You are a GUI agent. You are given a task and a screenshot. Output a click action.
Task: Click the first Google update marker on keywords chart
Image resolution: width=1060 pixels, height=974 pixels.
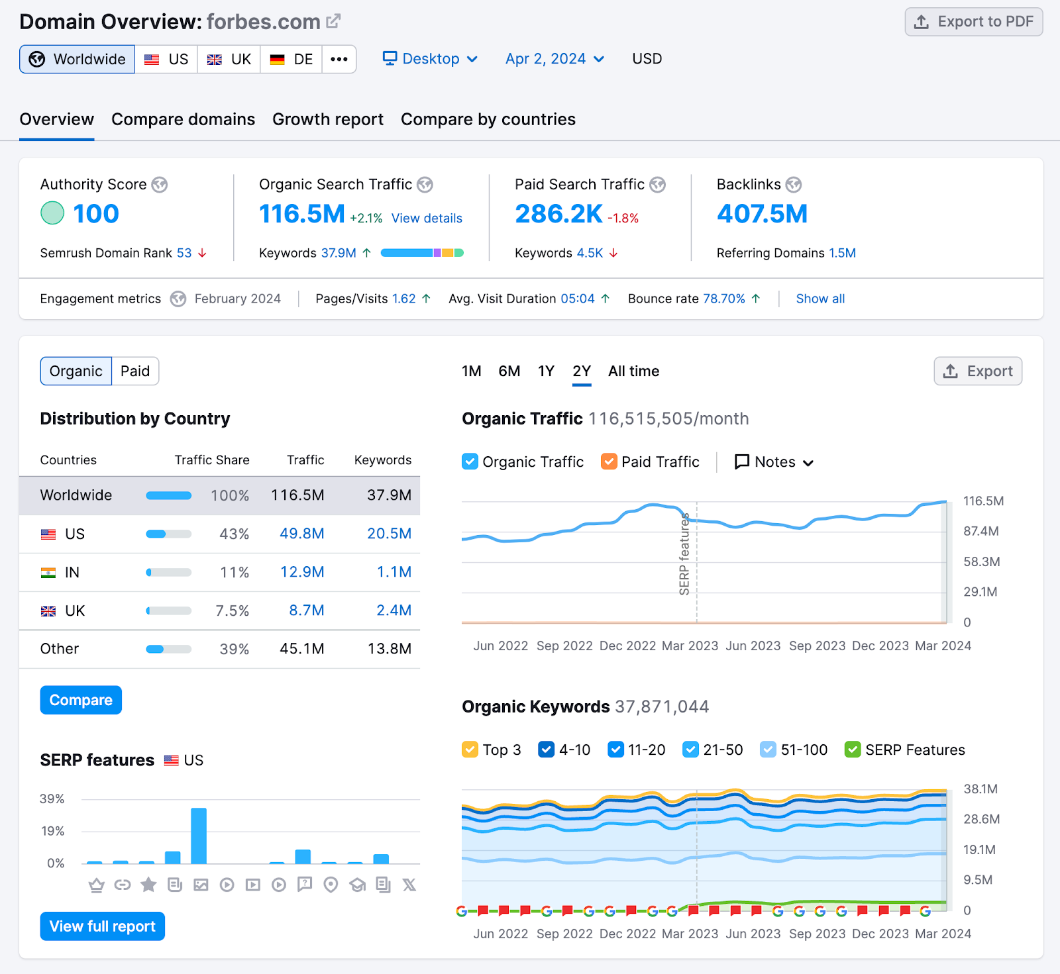coord(462,911)
